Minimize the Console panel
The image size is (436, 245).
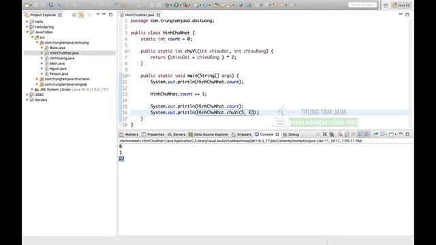point(401,133)
